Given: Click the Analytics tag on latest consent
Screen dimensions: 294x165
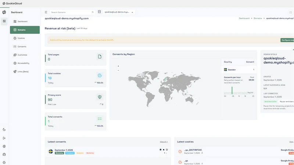Looking at the screenshot, I should [80, 153].
